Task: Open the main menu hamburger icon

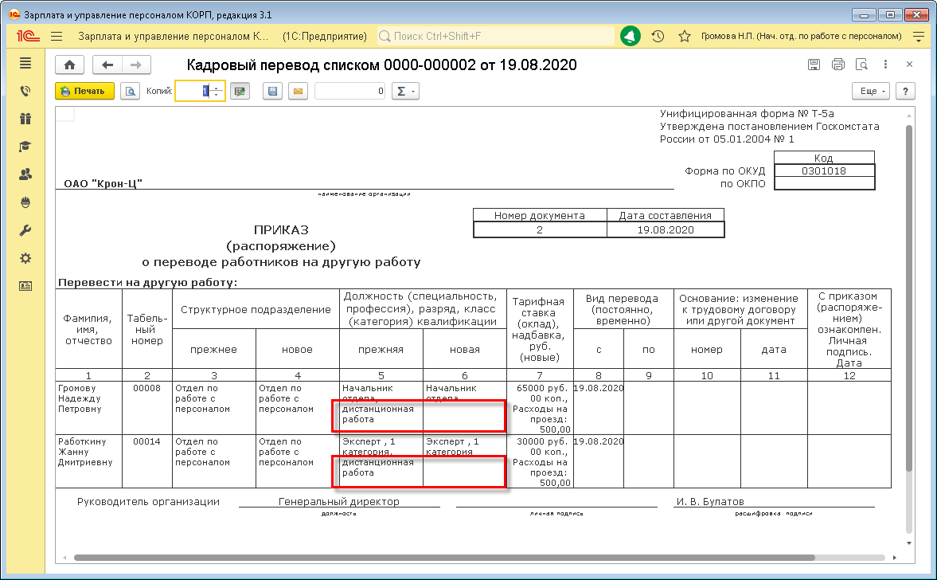Action: (57, 37)
